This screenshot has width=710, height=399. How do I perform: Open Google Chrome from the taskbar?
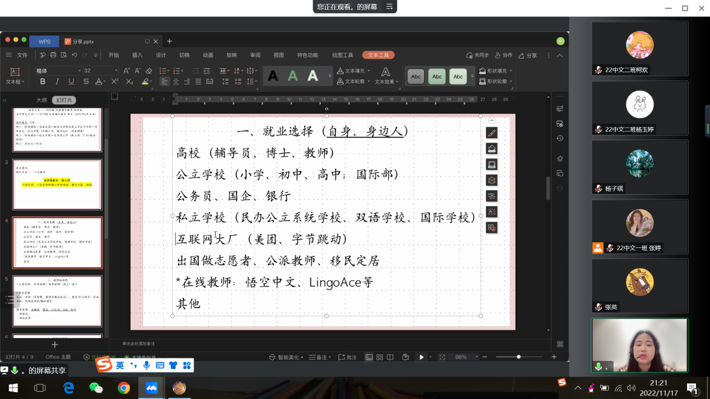pyautogui.click(x=124, y=388)
